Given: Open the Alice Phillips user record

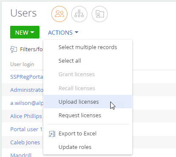Looking at the screenshot, I should [x=26, y=116].
